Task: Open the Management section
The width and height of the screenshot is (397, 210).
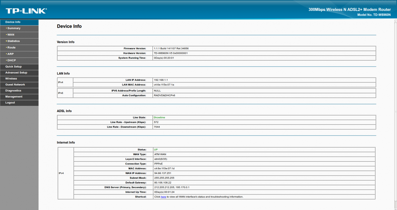Action: tap(19, 97)
